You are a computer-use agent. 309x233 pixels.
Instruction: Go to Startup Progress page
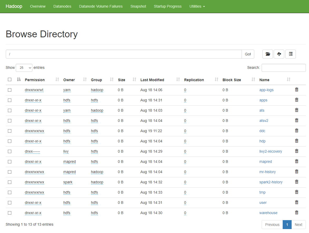(168, 6)
